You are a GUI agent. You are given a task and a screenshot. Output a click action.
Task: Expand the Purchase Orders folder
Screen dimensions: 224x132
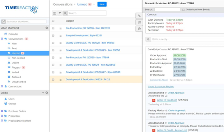point(2,111)
